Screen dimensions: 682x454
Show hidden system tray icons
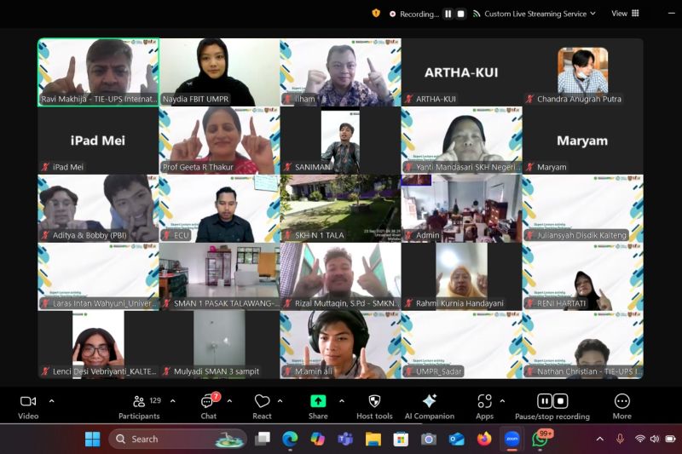click(600, 440)
